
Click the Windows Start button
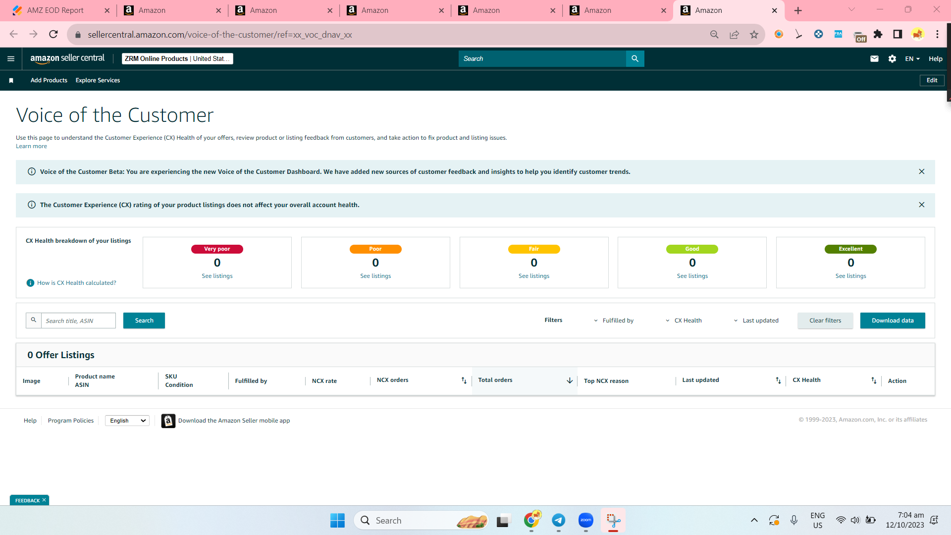point(337,520)
